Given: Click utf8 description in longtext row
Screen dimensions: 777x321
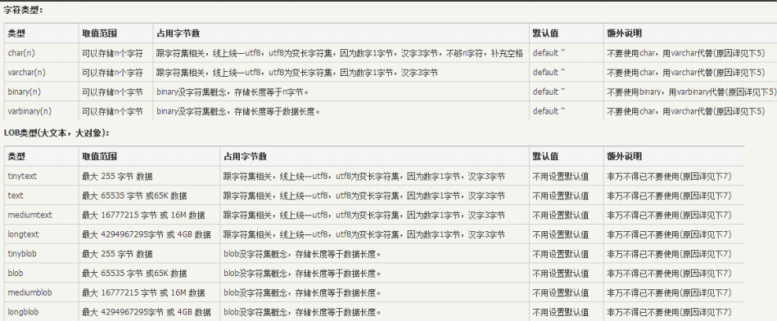Looking at the screenshot, I should click(364, 234).
